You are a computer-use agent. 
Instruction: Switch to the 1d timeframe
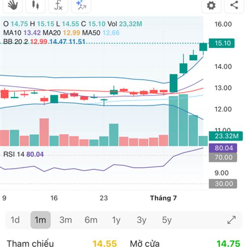pos(15,220)
